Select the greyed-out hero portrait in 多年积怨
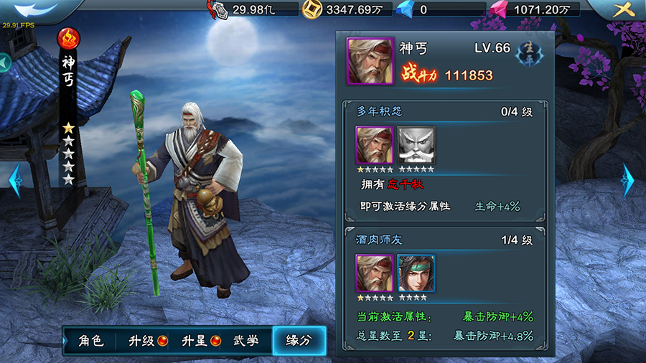This screenshot has height=363, width=646. pyautogui.click(x=416, y=146)
